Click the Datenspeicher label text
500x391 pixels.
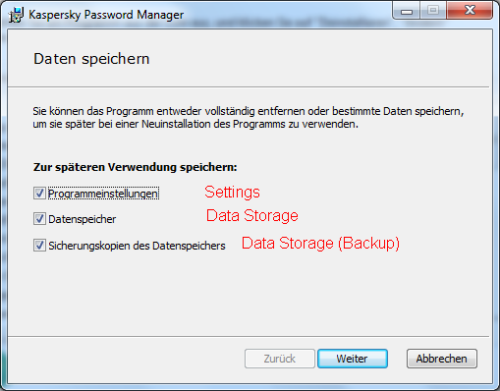click(83, 219)
